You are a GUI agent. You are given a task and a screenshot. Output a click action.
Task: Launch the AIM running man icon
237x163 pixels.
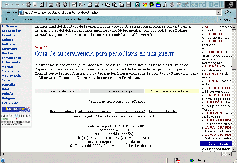[x=165, y=5]
